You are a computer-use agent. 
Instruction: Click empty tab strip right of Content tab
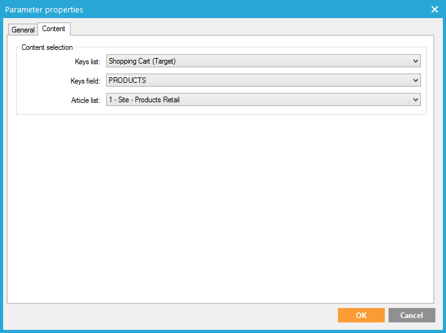(x=250, y=29)
